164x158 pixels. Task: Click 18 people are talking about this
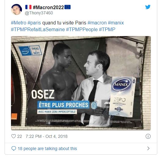[47, 149]
